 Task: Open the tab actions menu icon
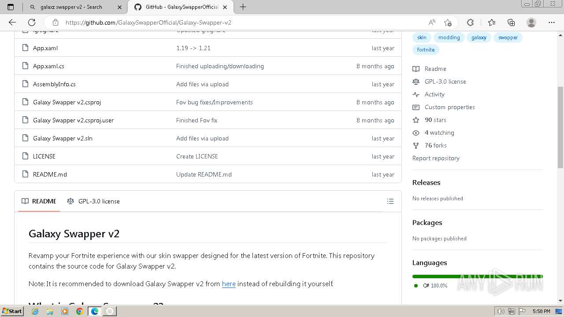coord(11,7)
